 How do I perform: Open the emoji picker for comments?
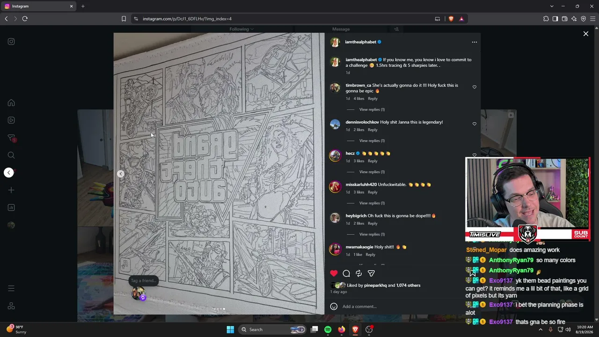pyautogui.click(x=334, y=307)
